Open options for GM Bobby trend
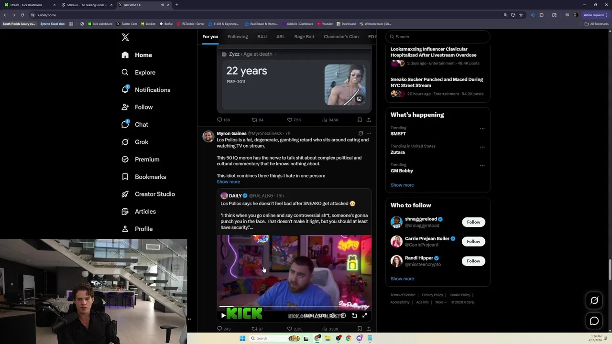 point(482,166)
